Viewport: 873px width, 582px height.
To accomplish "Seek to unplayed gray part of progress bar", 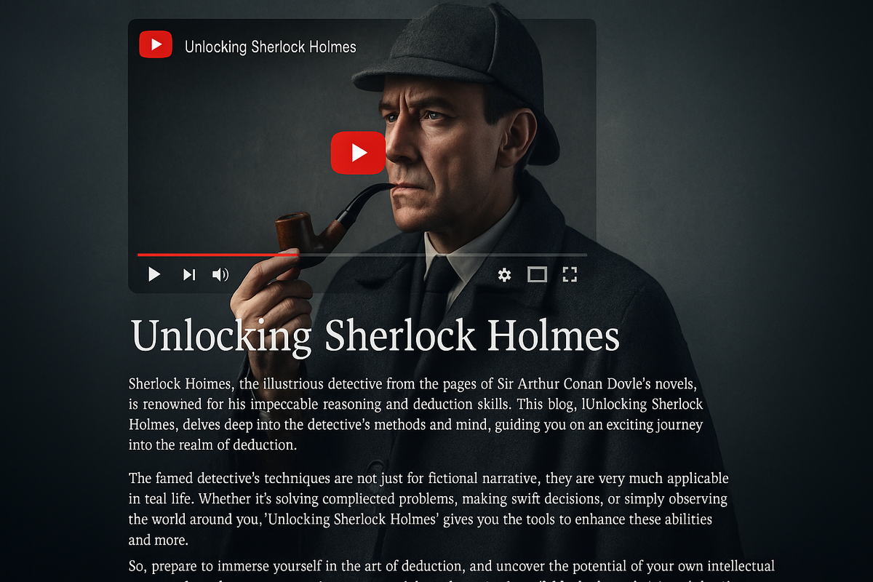I will (x=442, y=255).
